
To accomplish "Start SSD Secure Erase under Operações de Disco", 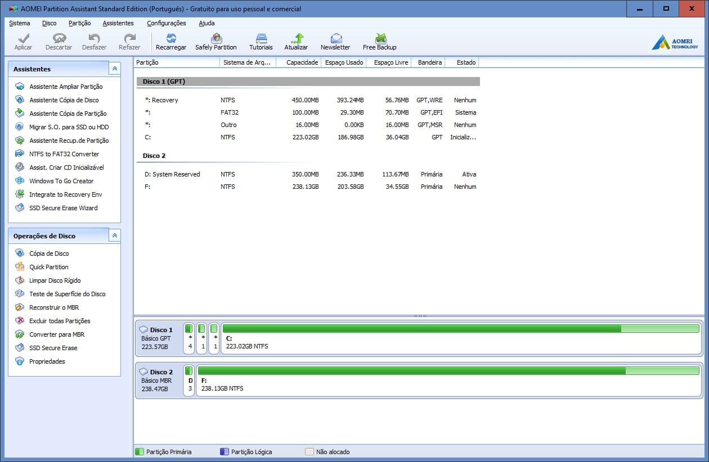I will click(53, 348).
